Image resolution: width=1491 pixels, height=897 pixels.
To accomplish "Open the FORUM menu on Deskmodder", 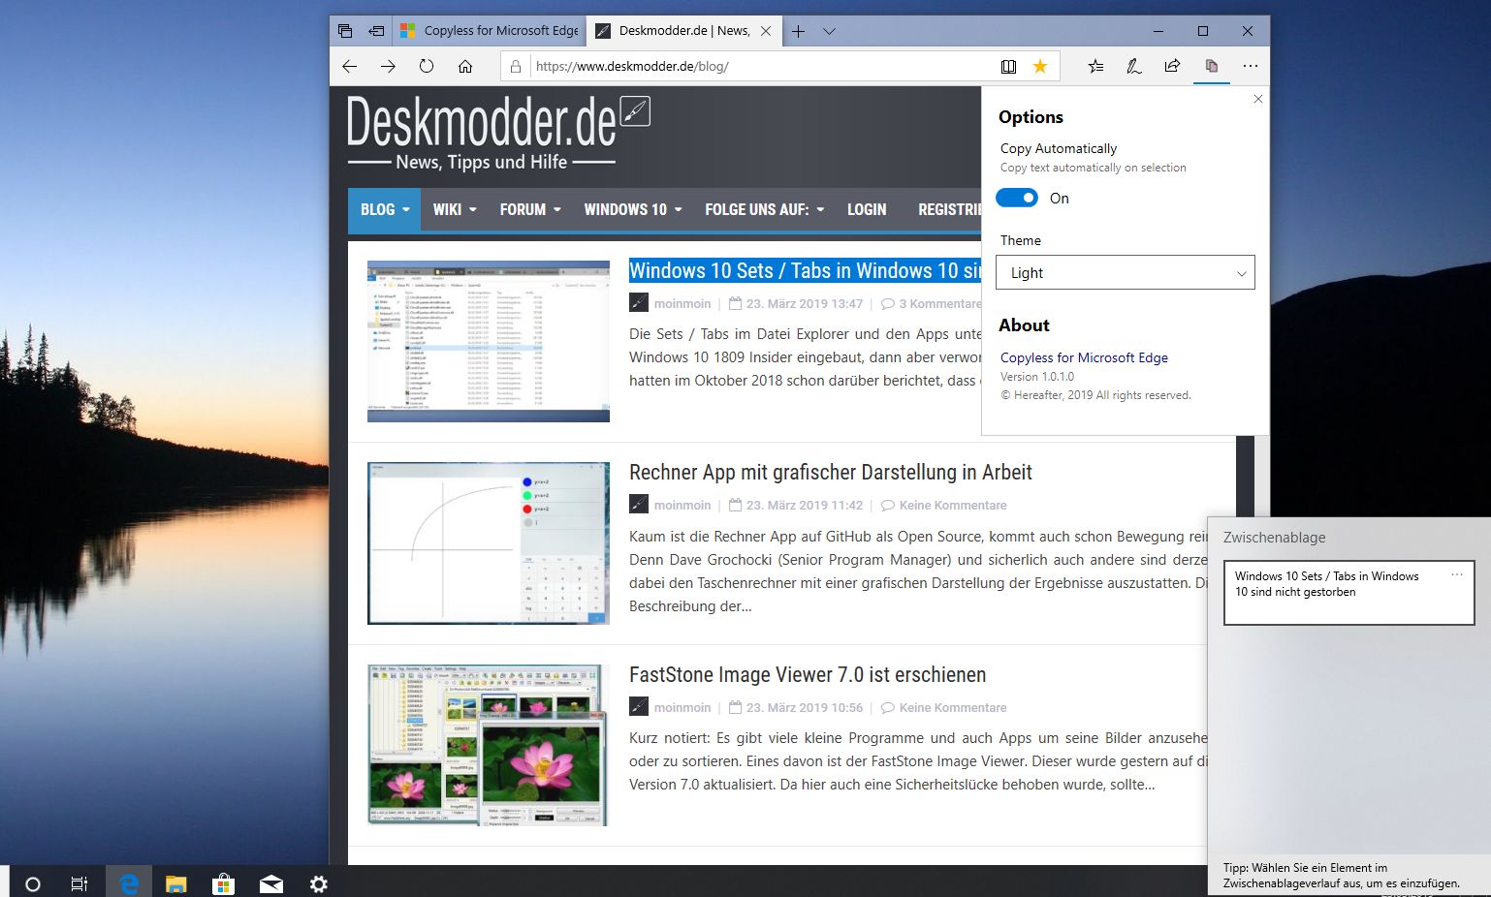I will pos(529,209).
